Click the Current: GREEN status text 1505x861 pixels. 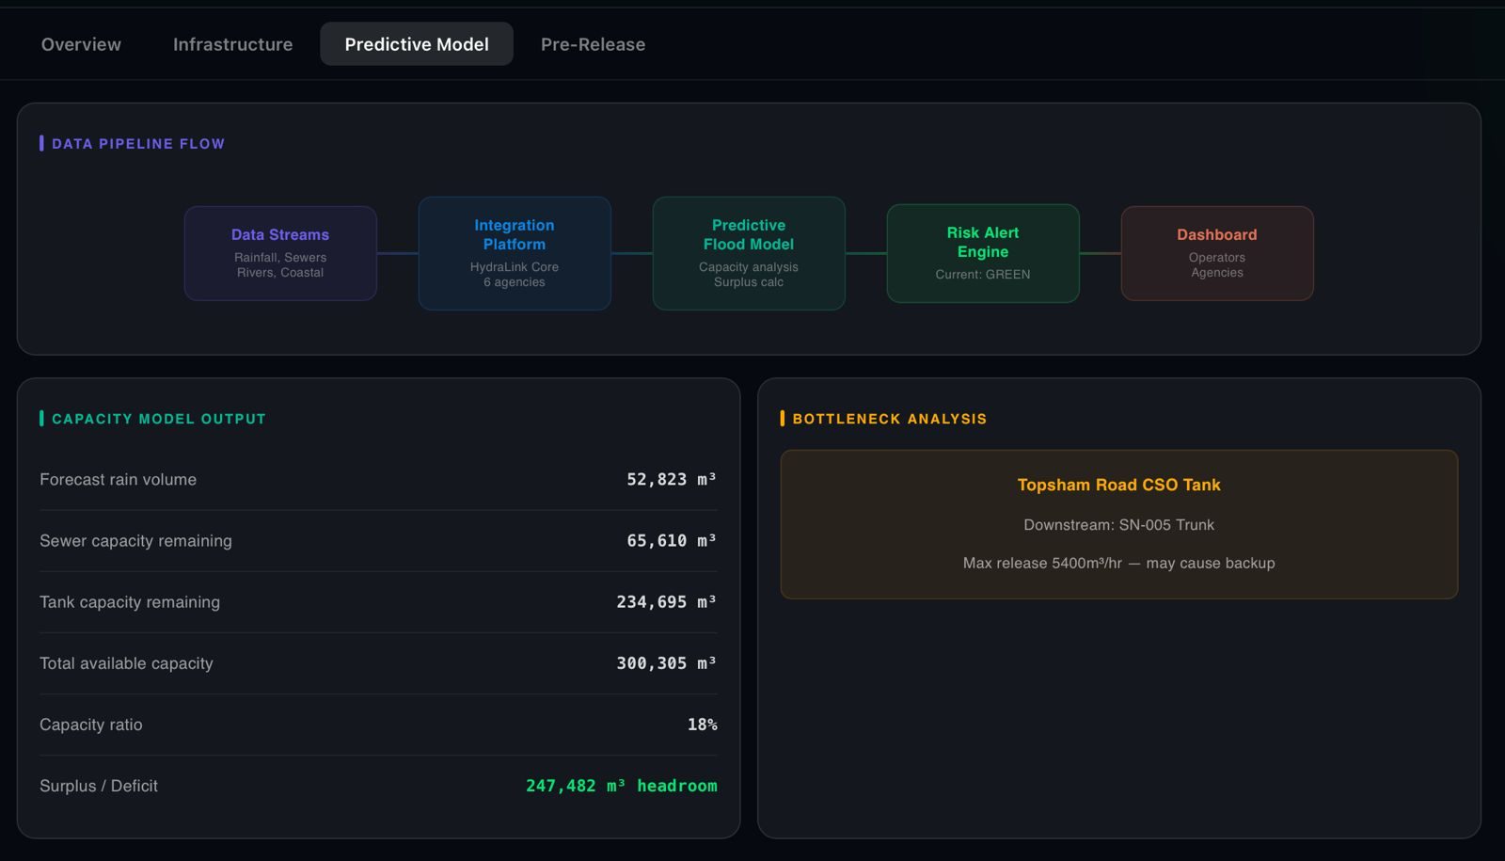tap(983, 275)
